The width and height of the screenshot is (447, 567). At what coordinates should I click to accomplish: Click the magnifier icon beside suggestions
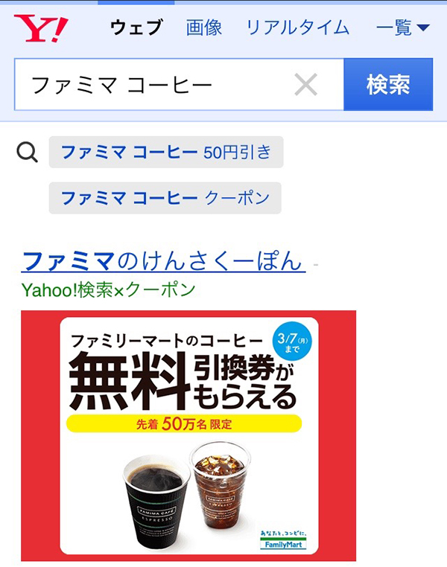tap(27, 153)
